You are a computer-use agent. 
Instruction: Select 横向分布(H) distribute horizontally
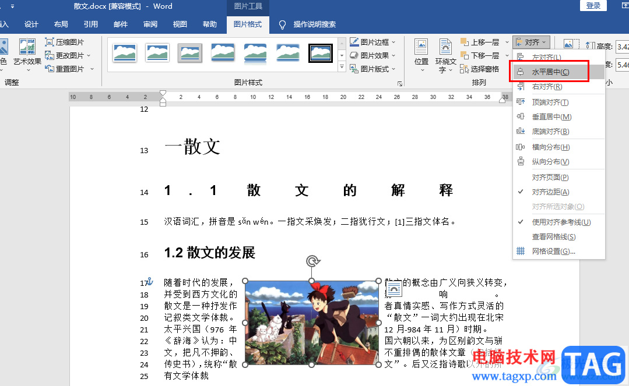click(558, 147)
